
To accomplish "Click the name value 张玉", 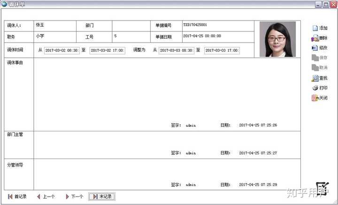I will point(40,25).
